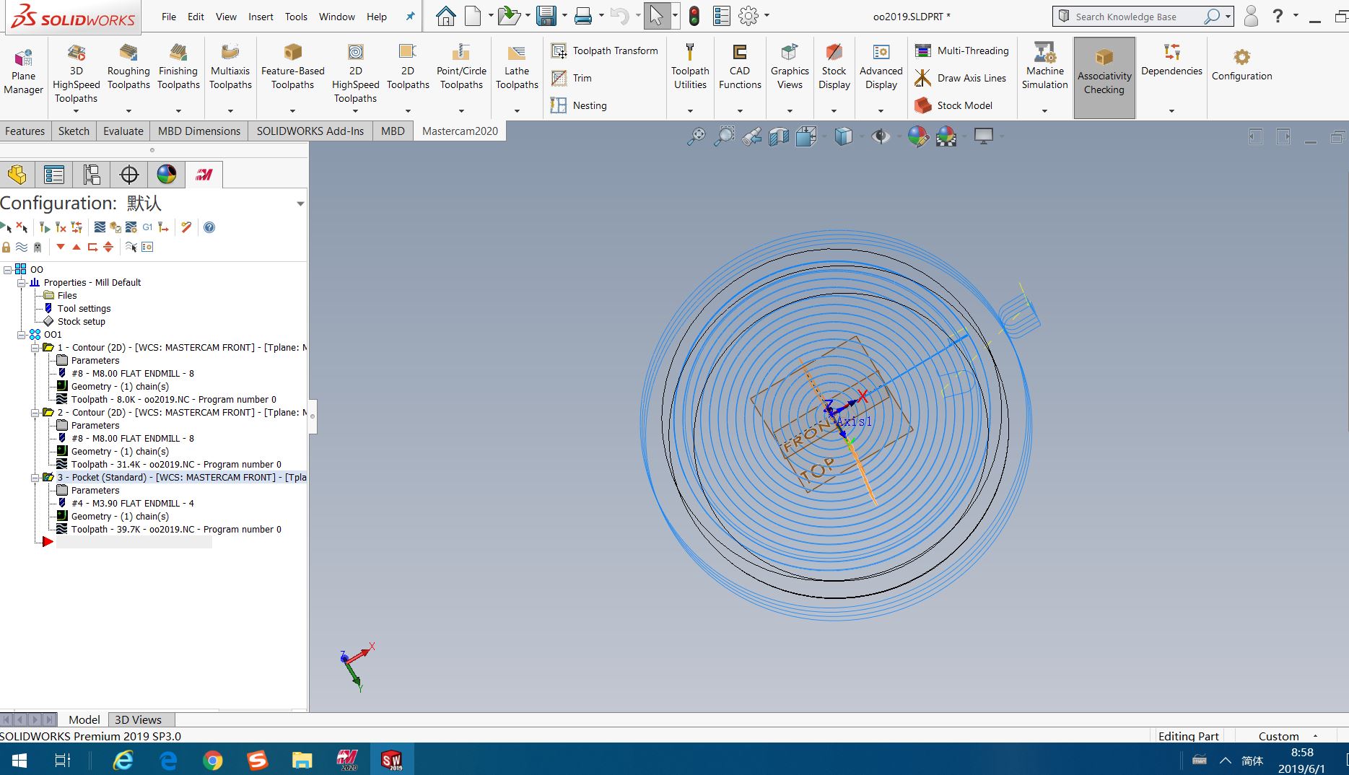Switch to PropertyManager tab
Image resolution: width=1349 pixels, height=775 pixels.
coord(54,175)
